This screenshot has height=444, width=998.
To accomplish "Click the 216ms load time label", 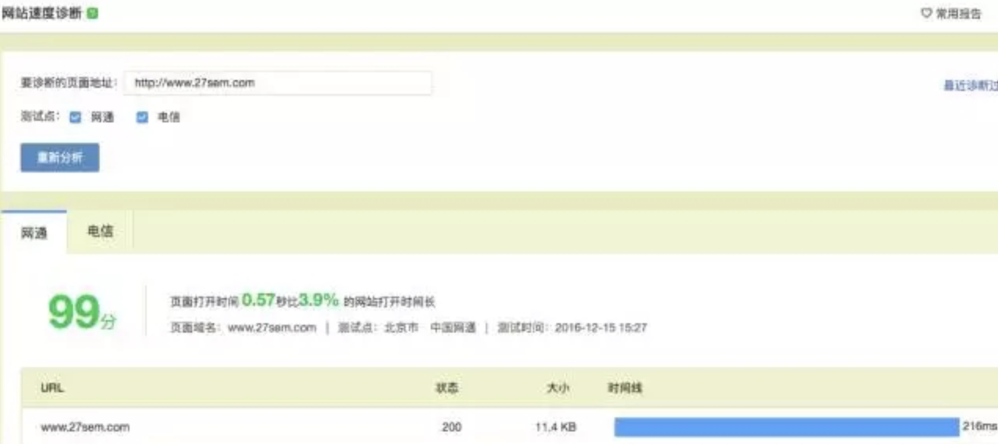I will 979,428.
